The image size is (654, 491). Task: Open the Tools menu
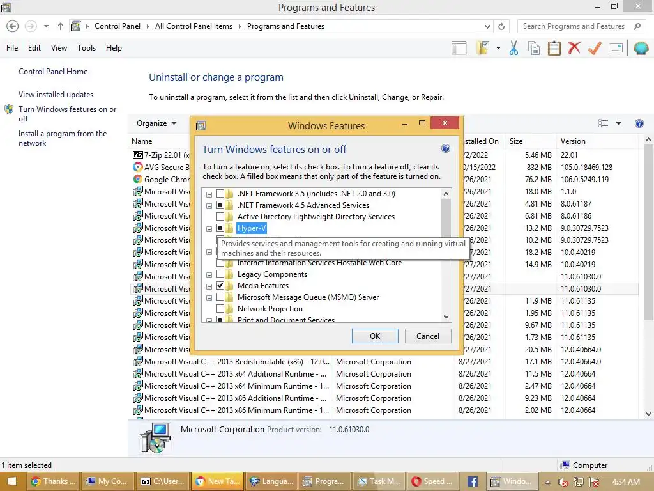point(86,48)
